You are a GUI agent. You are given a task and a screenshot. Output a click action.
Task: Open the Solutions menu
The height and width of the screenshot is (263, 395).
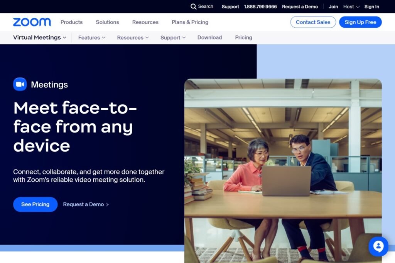pos(107,22)
